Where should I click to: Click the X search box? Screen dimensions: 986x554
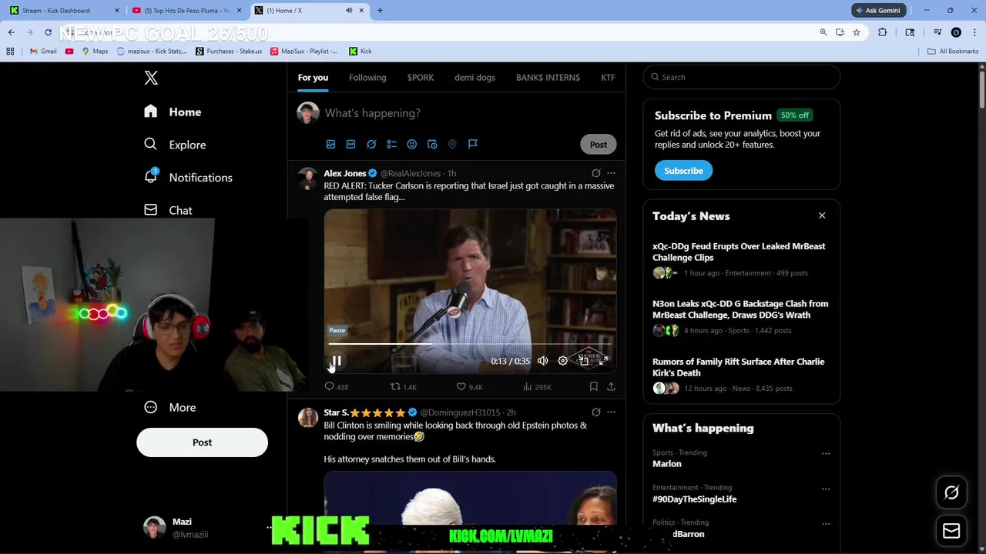pos(741,77)
